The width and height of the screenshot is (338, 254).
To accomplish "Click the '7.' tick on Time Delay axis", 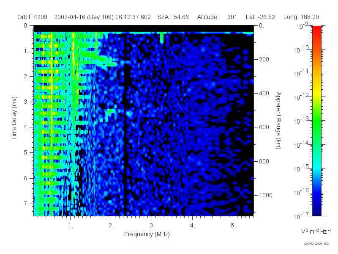I will tap(26, 204).
